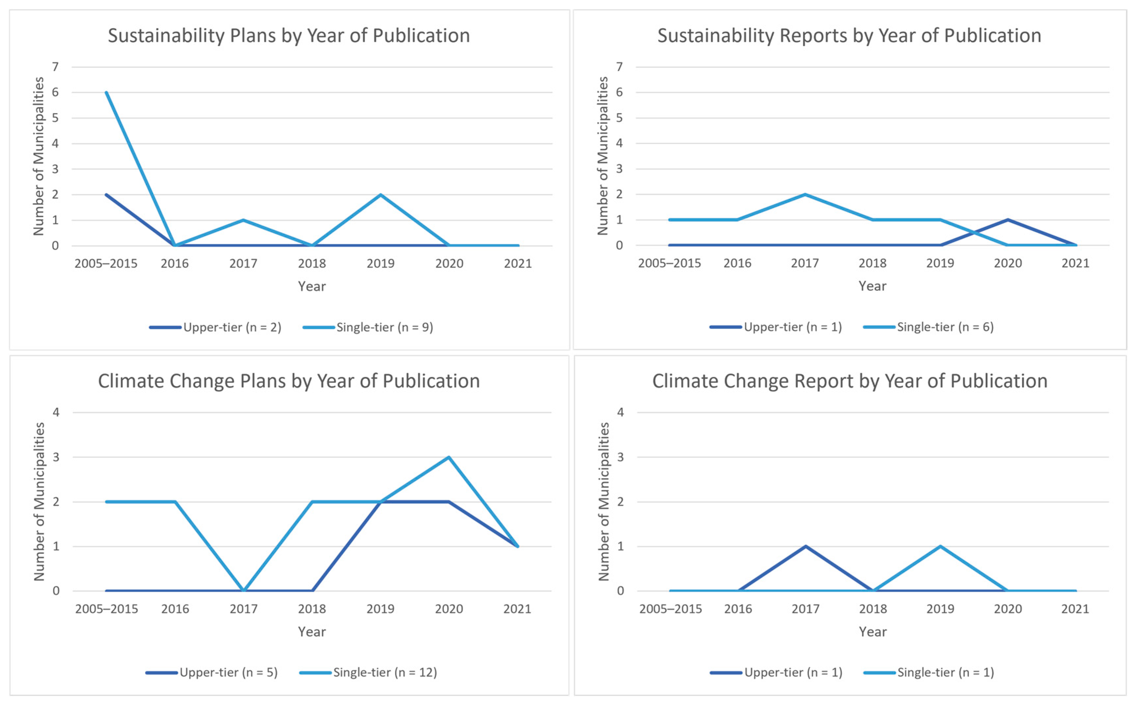
Task: Click the 2020 upper-tier point in Sustainability Reports
Action: pos(1008,220)
